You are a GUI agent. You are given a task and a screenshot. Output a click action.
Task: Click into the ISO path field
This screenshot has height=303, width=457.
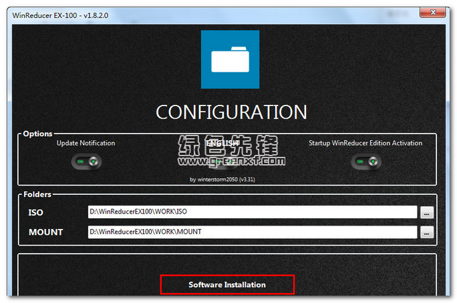(x=252, y=212)
